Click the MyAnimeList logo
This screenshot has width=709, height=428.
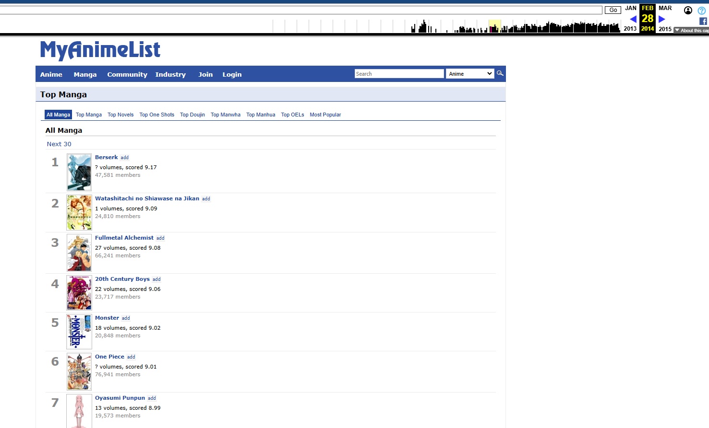point(100,50)
